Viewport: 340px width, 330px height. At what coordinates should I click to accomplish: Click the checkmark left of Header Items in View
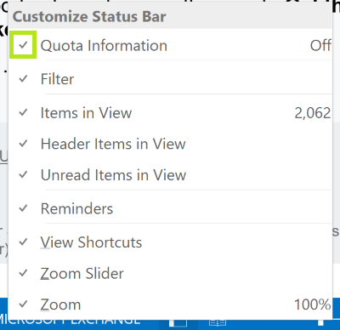(x=23, y=144)
